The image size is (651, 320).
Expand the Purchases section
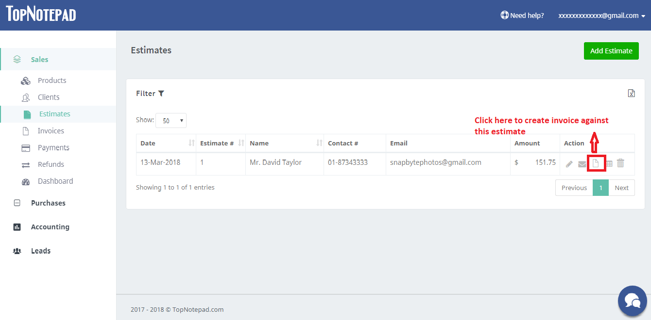coord(48,203)
